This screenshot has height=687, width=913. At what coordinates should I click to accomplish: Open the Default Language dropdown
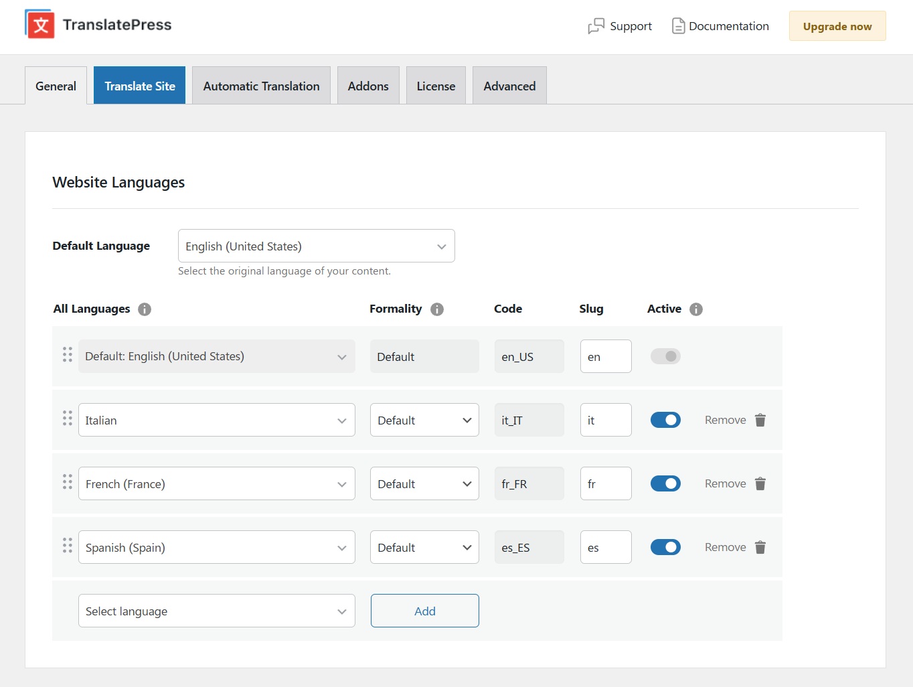point(317,246)
